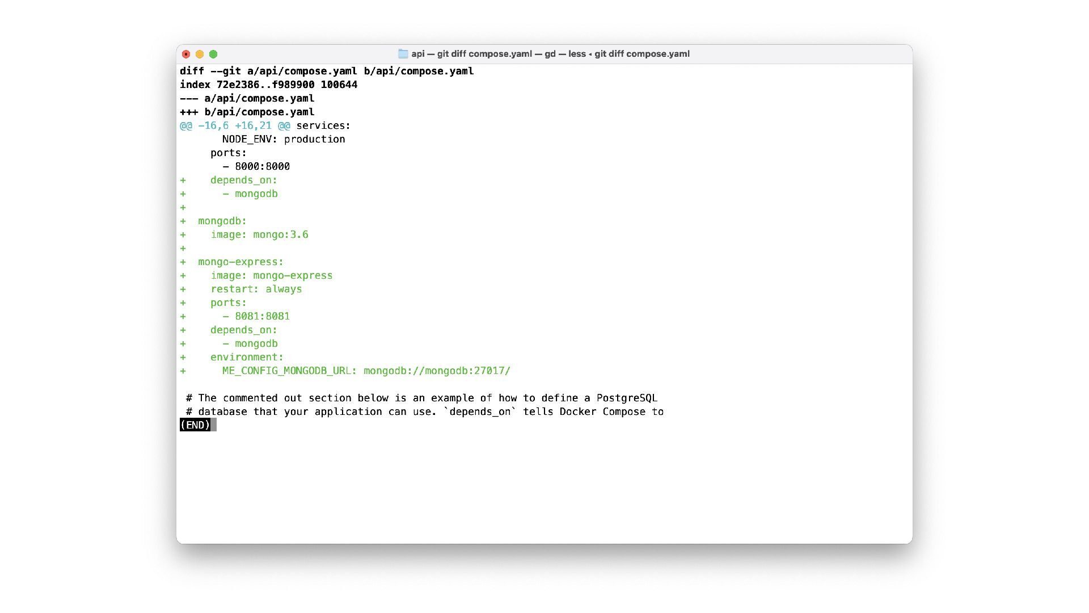The image size is (1089, 613).
Task: Click the added green 'ports:' line
Action: [x=229, y=303]
